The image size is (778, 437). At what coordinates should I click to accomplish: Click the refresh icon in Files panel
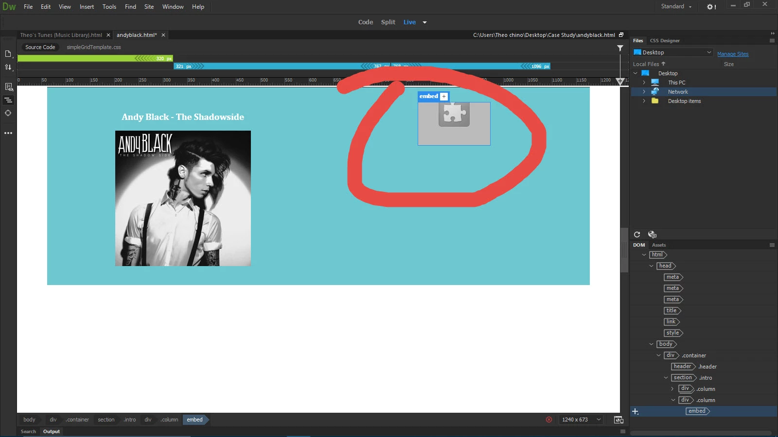point(637,235)
